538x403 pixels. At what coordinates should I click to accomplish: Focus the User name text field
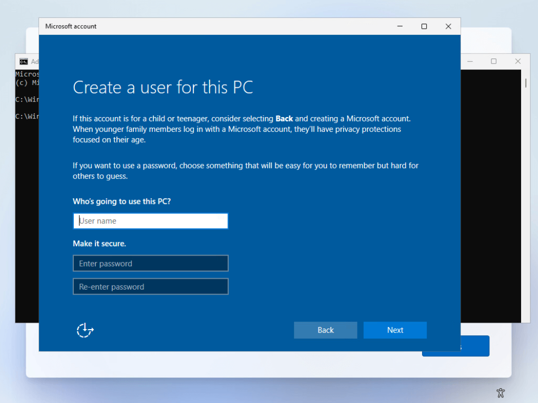(151, 221)
